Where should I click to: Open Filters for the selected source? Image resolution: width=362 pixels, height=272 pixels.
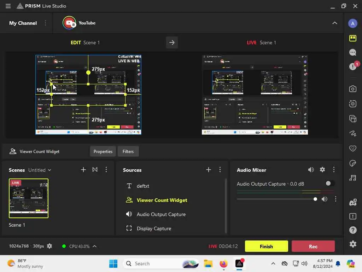[x=128, y=152]
